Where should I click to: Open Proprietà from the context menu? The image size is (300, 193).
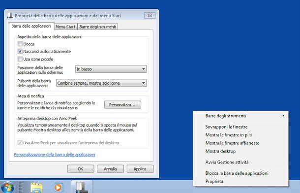240,181
